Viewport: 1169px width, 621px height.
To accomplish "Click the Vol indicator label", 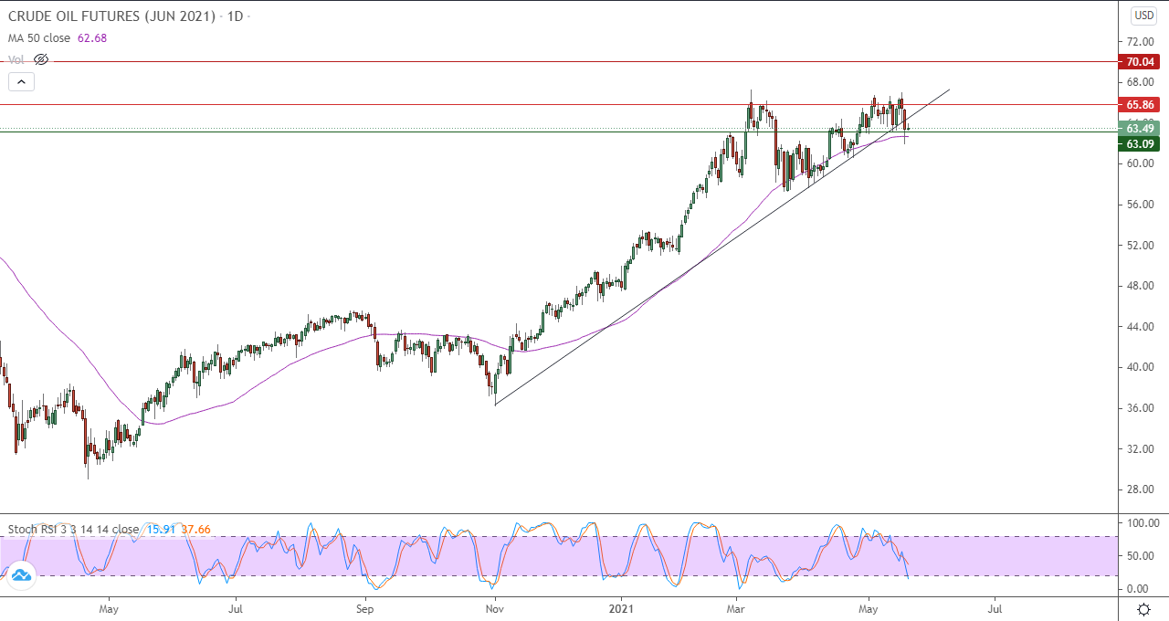I will (16, 59).
